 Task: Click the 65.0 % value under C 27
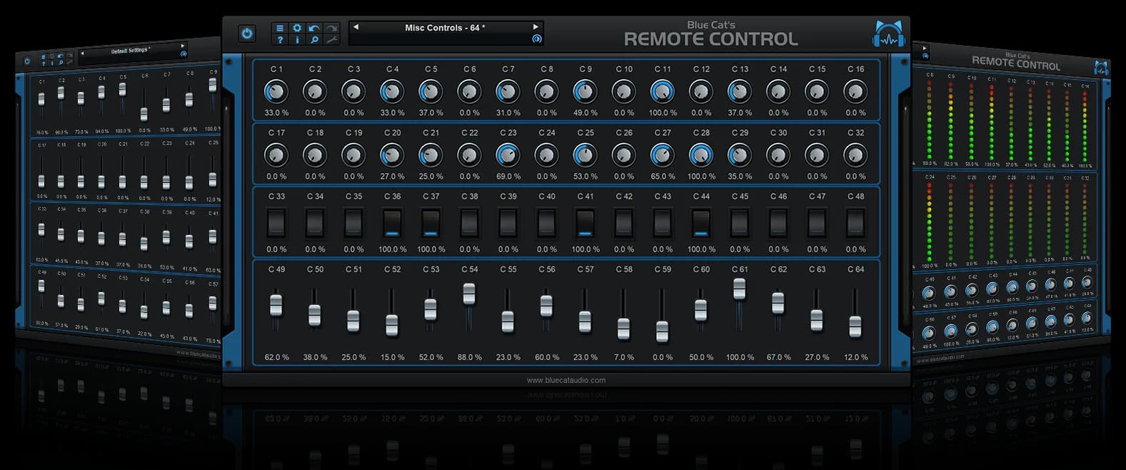pos(663,176)
